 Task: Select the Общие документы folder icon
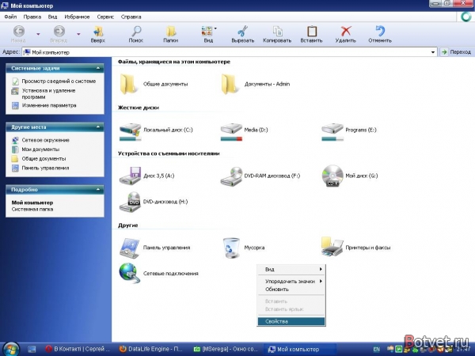click(127, 84)
